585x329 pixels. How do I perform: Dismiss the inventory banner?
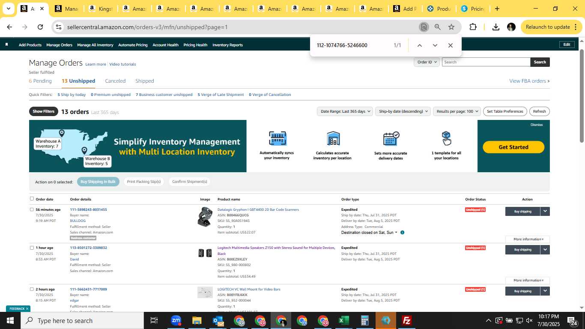click(537, 125)
